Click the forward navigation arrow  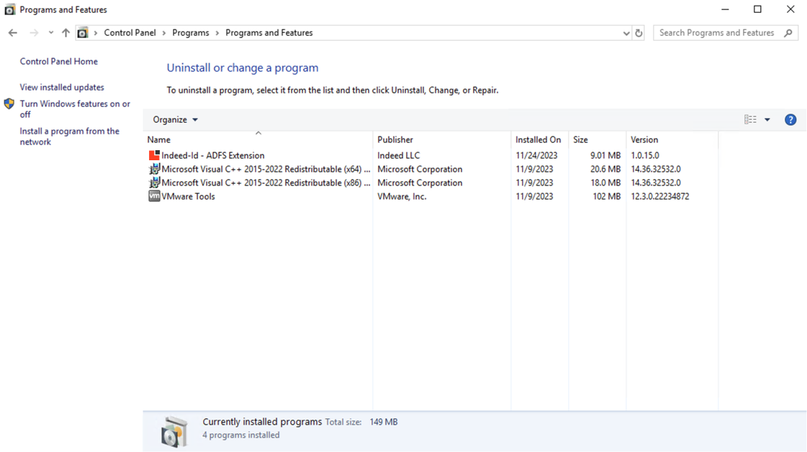point(34,33)
